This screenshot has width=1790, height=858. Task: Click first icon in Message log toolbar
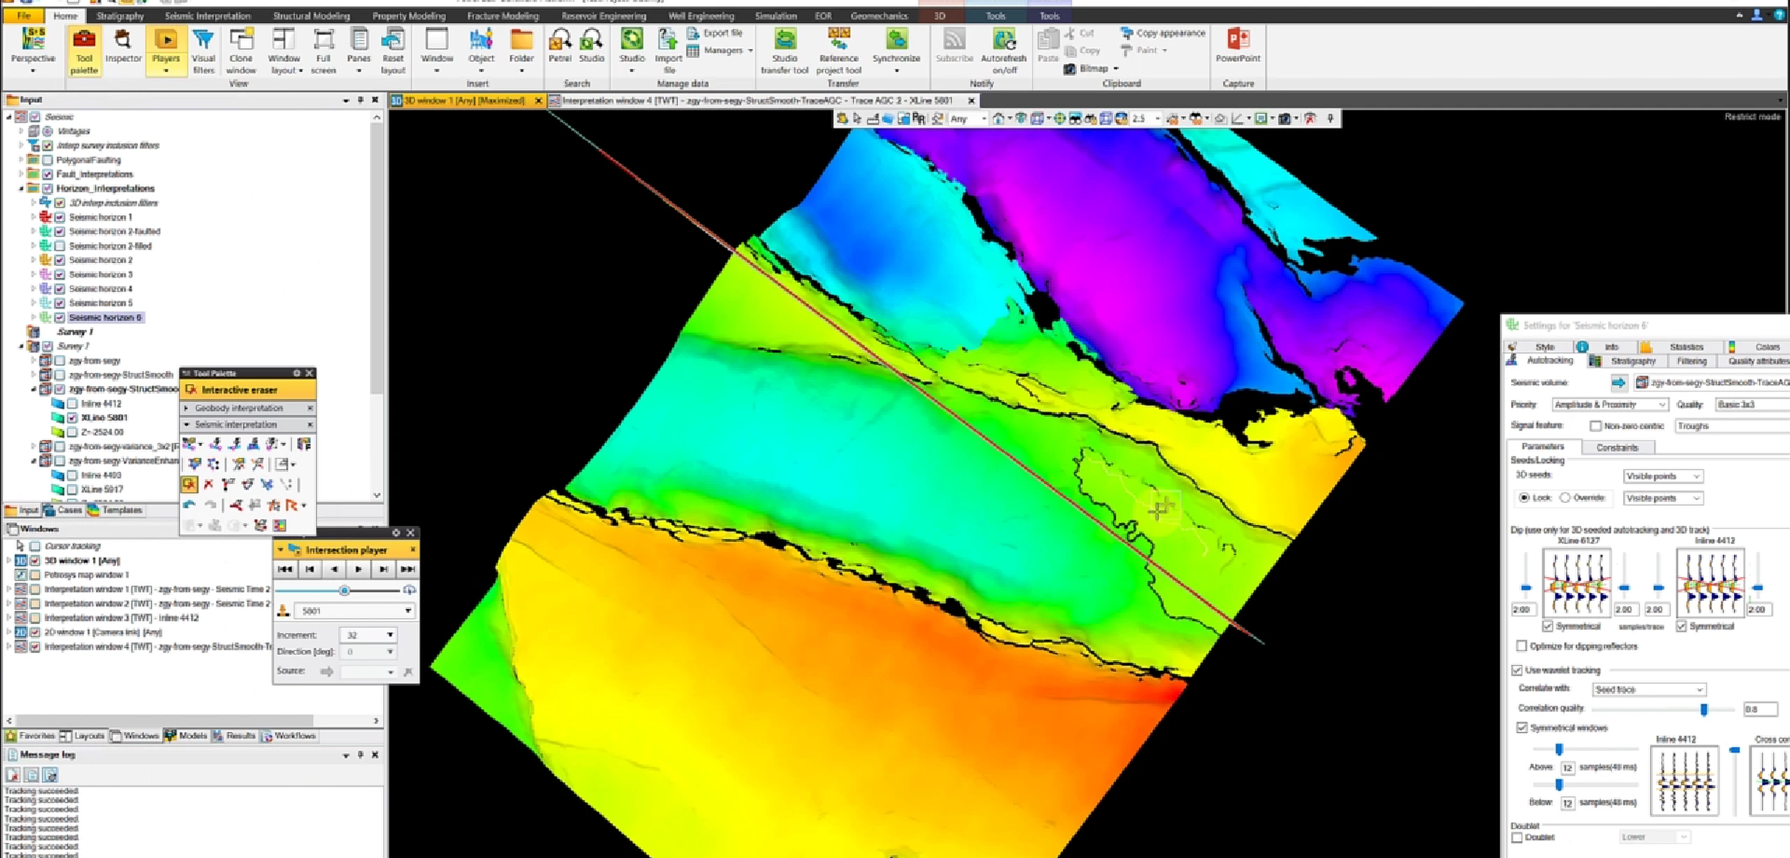[x=13, y=775]
